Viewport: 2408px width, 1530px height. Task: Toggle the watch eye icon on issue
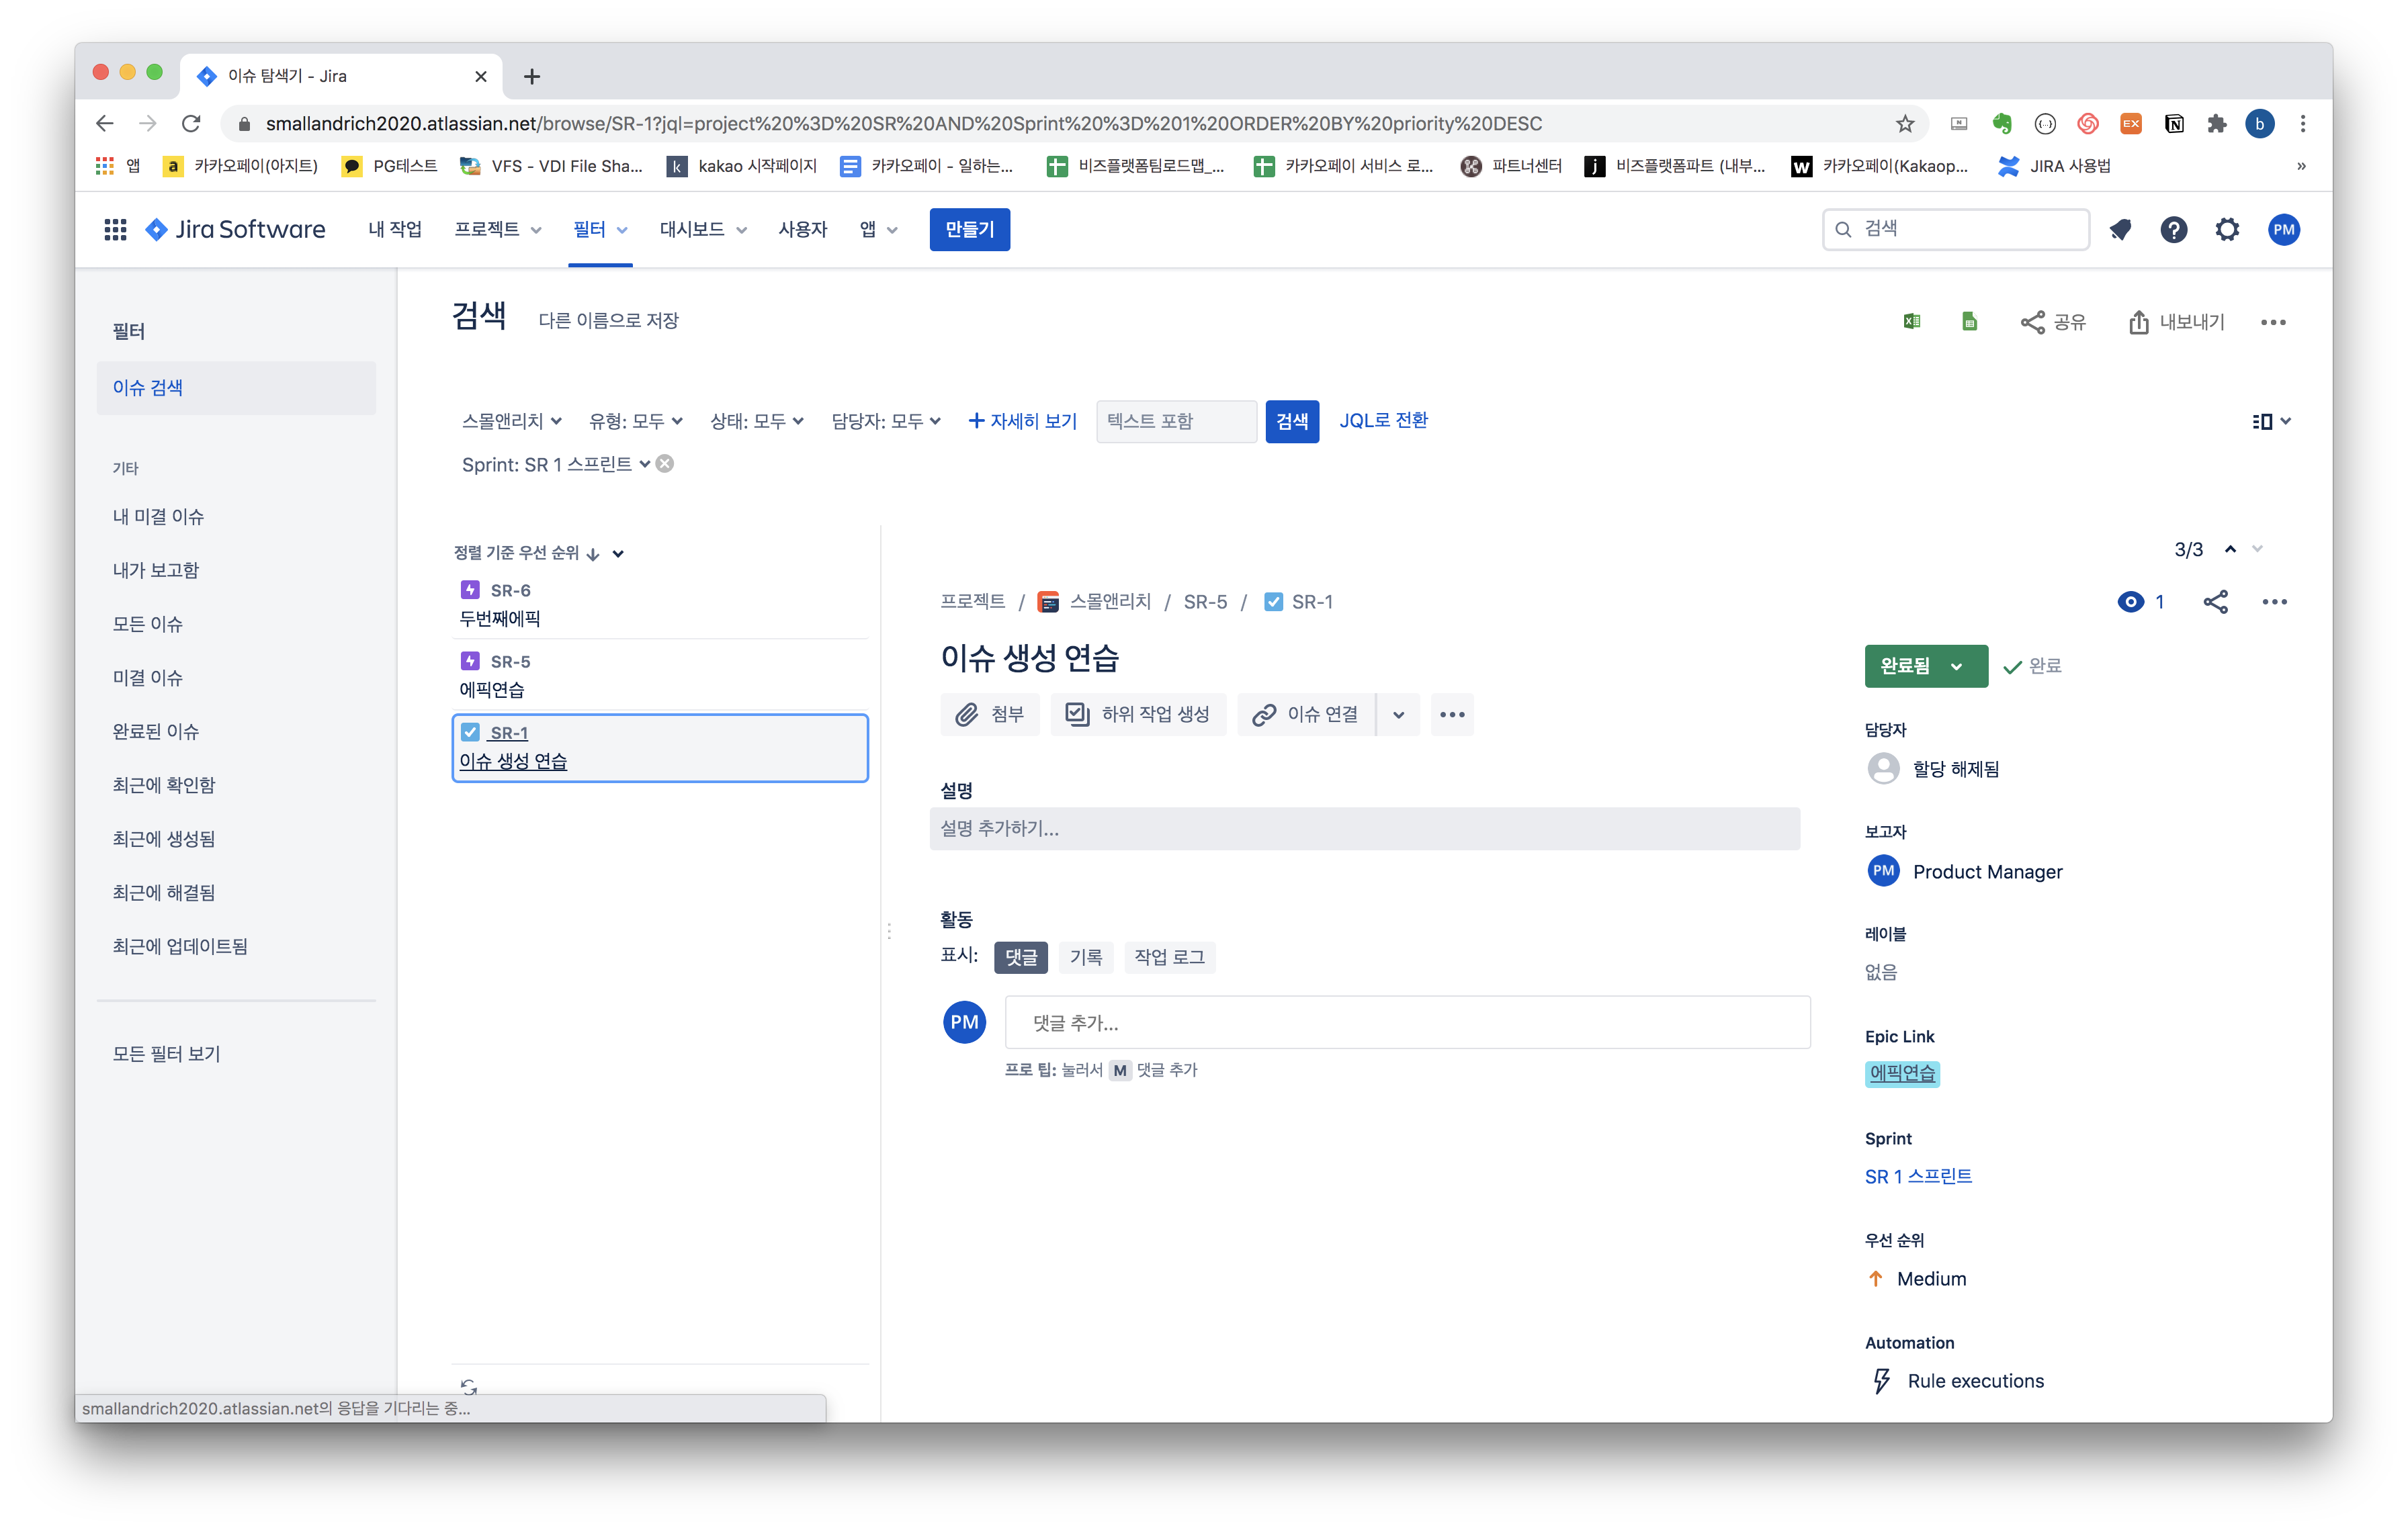pyautogui.click(x=2131, y=602)
